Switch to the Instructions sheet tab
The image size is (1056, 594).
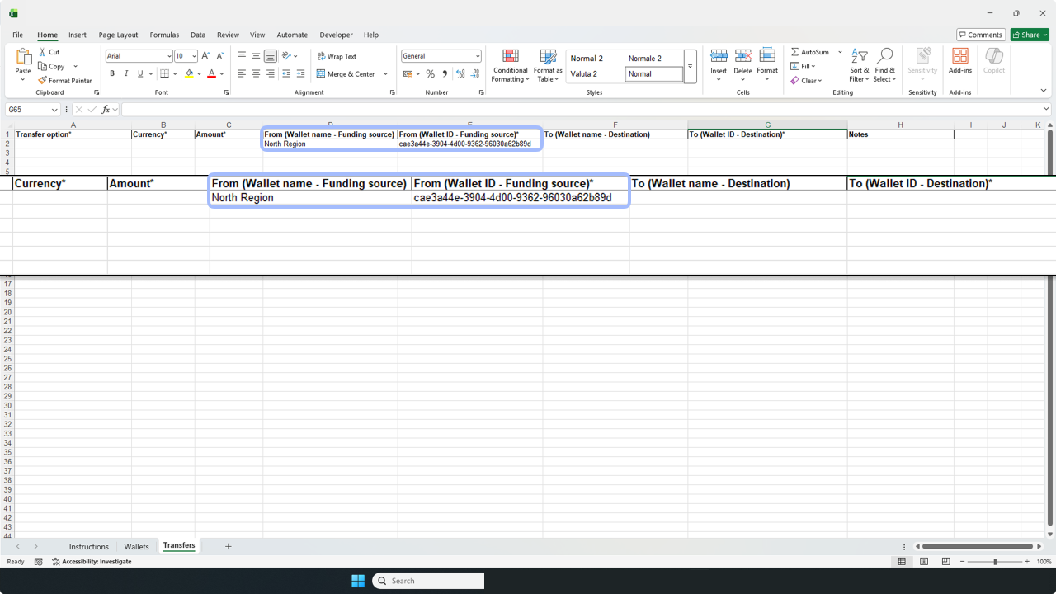(88, 546)
